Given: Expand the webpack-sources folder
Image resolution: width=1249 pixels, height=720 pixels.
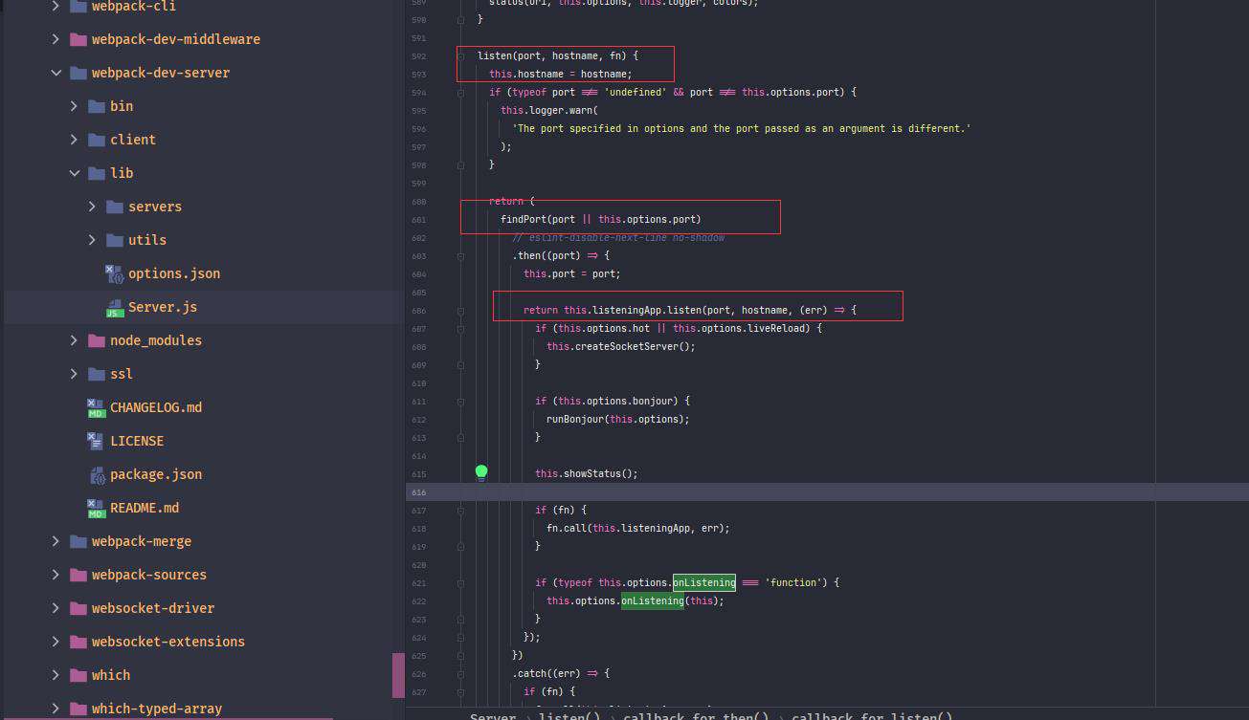Looking at the screenshot, I should [56, 575].
